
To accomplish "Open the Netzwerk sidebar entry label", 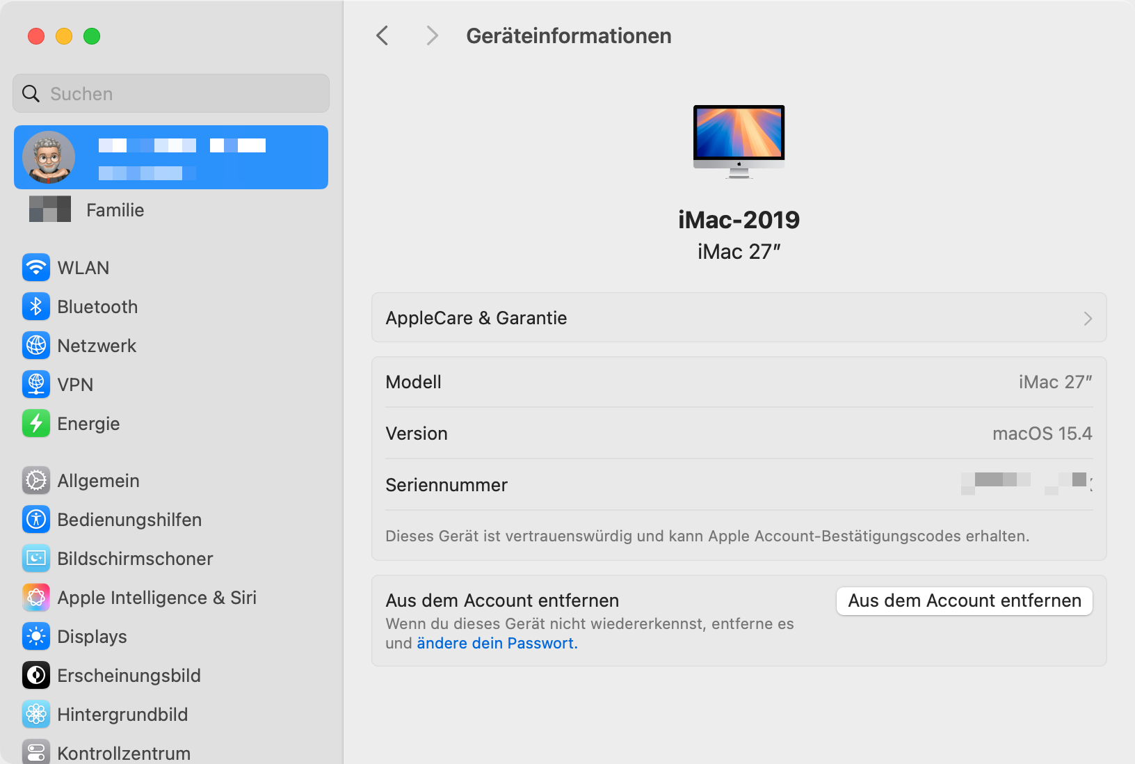I will pos(97,346).
